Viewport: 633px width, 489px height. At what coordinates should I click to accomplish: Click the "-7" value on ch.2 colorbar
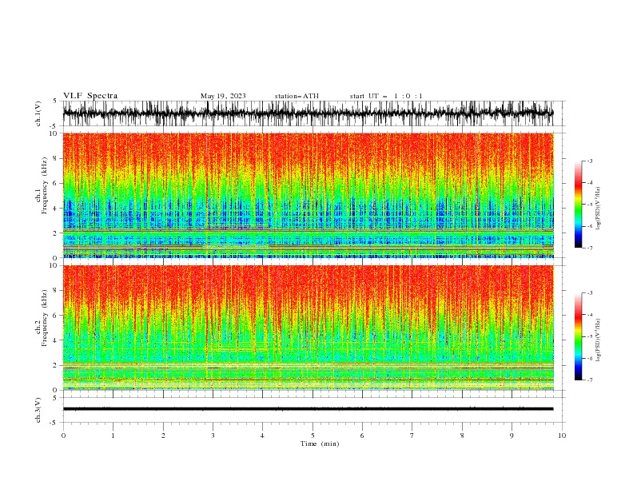[589, 380]
